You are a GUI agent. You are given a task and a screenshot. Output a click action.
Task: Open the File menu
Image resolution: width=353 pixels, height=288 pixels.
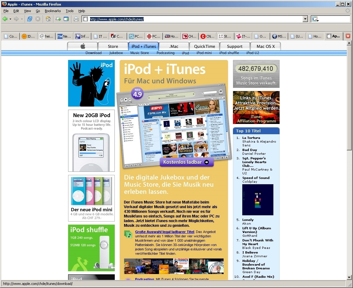click(x=6, y=11)
